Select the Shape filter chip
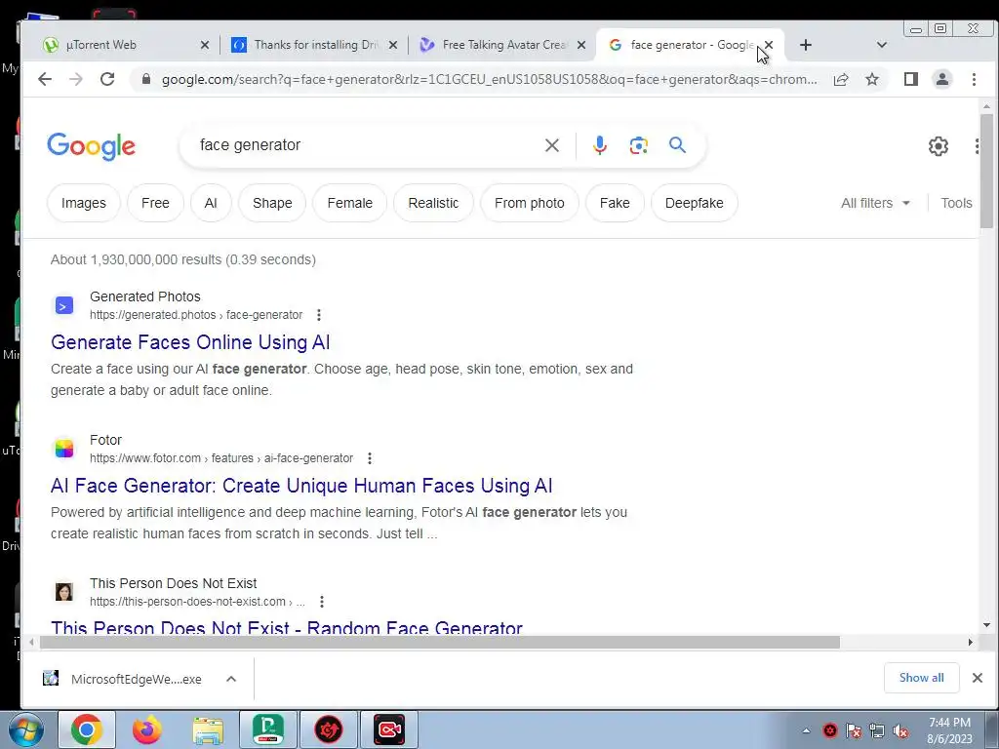This screenshot has width=999, height=749. [272, 203]
